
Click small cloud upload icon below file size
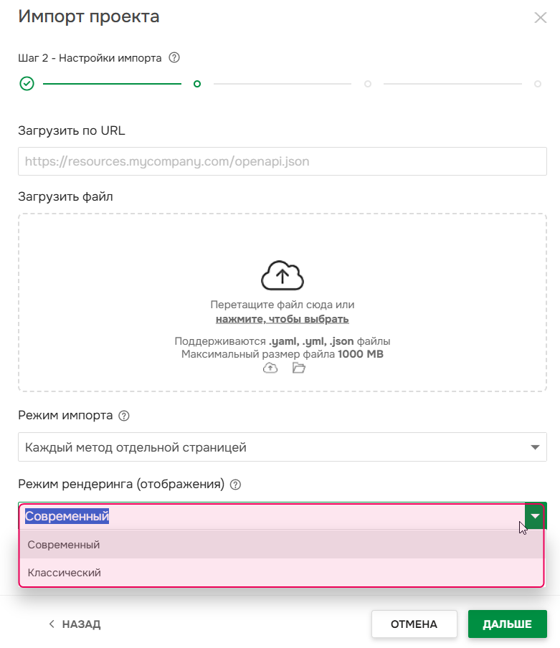point(270,368)
